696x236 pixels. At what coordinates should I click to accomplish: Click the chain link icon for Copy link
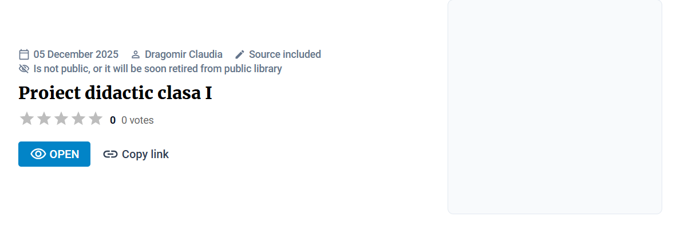point(110,154)
